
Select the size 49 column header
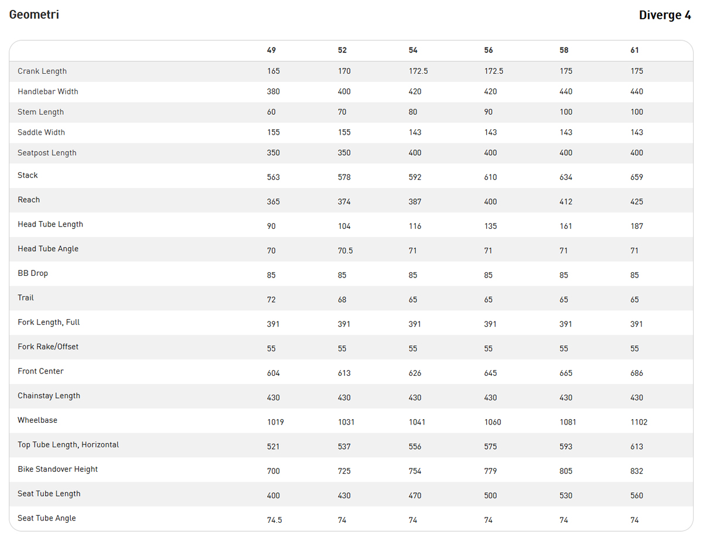tap(271, 50)
